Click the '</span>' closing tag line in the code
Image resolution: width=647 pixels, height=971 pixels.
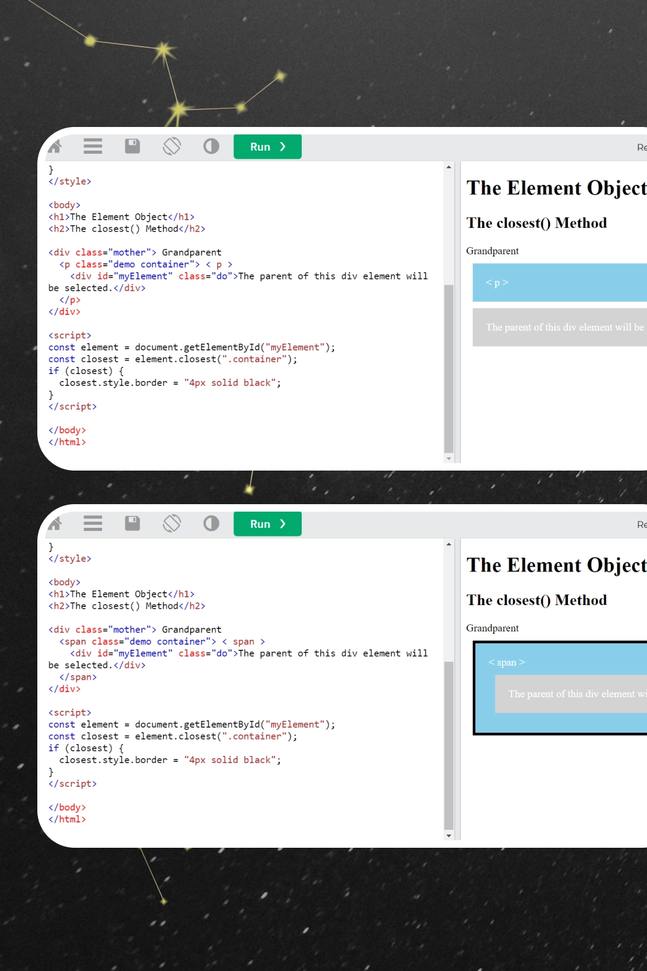pyautogui.click(x=78, y=677)
